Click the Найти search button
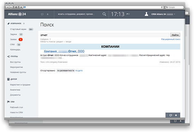The width and height of the screenshot is (194, 132). click(175, 35)
